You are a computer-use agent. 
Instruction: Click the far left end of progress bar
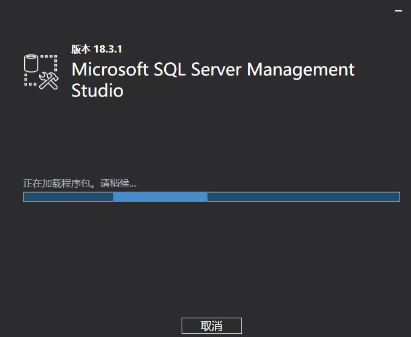click(25, 197)
